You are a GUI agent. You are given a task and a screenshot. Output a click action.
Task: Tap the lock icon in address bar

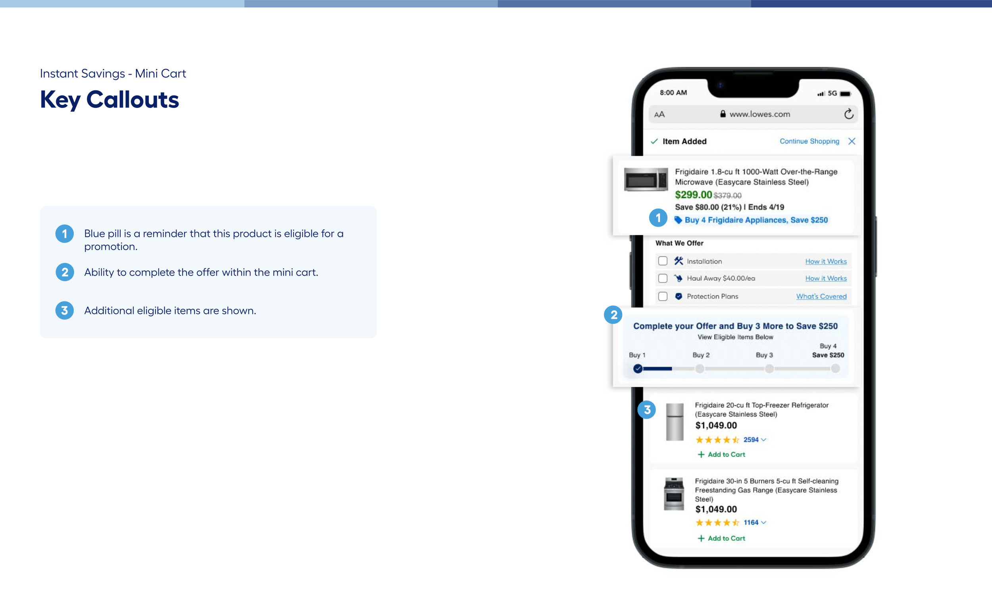723,114
